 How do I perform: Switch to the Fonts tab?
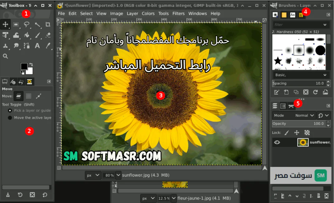pos(293,15)
